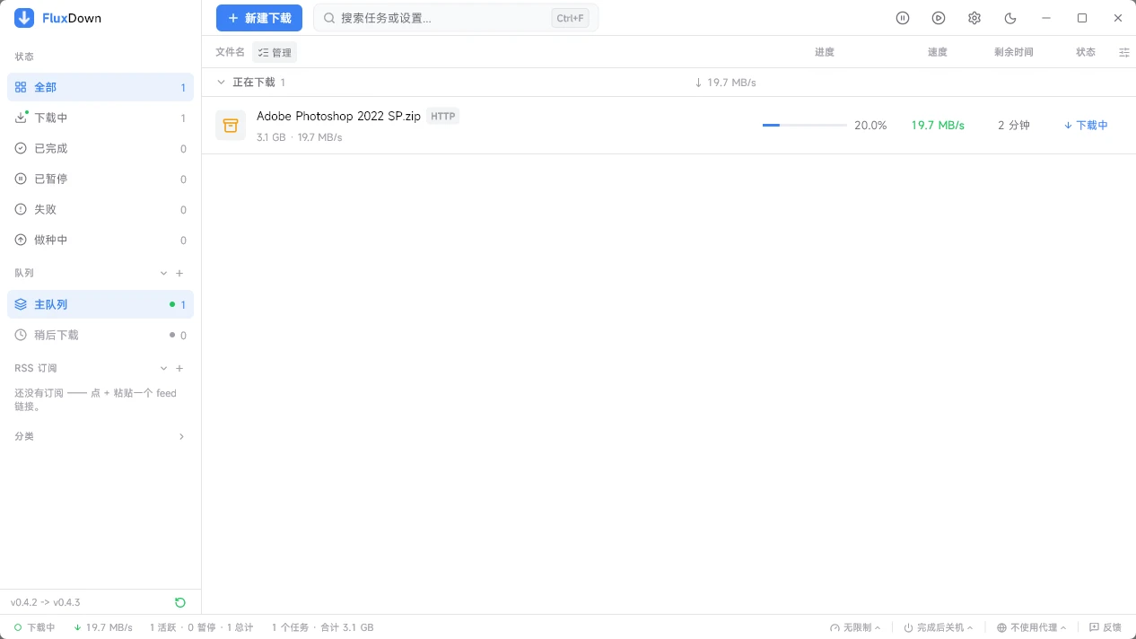Sort by the 速度 column header
This screenshot has height=639, width=1136.
[938, 52]
